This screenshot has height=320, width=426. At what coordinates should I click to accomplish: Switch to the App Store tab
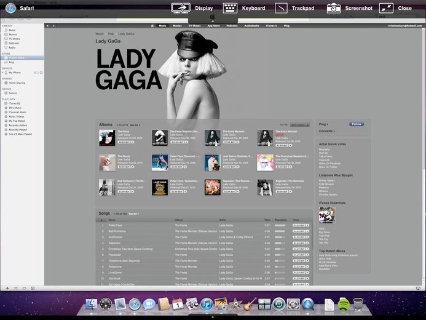click(213, 26)
